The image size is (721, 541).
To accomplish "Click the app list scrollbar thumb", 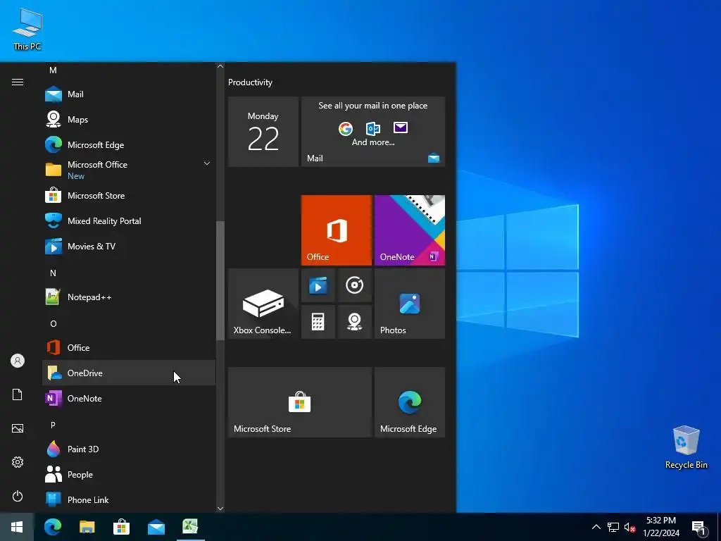I will [x=220, y=280].
